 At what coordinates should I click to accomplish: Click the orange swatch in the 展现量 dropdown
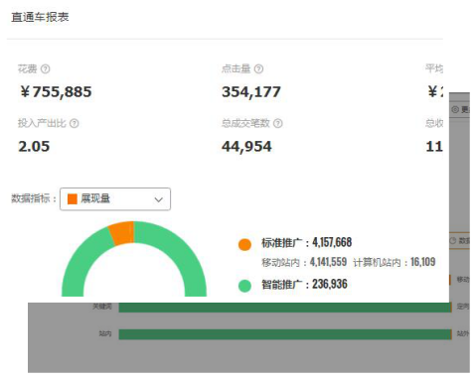pyautogui.click(x=73, y=199)
